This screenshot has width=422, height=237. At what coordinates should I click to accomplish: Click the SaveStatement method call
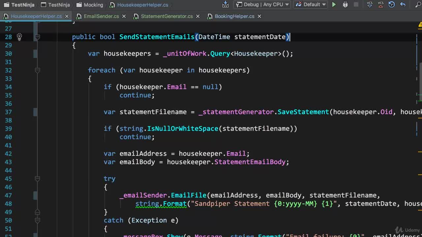tap(303, 112)
